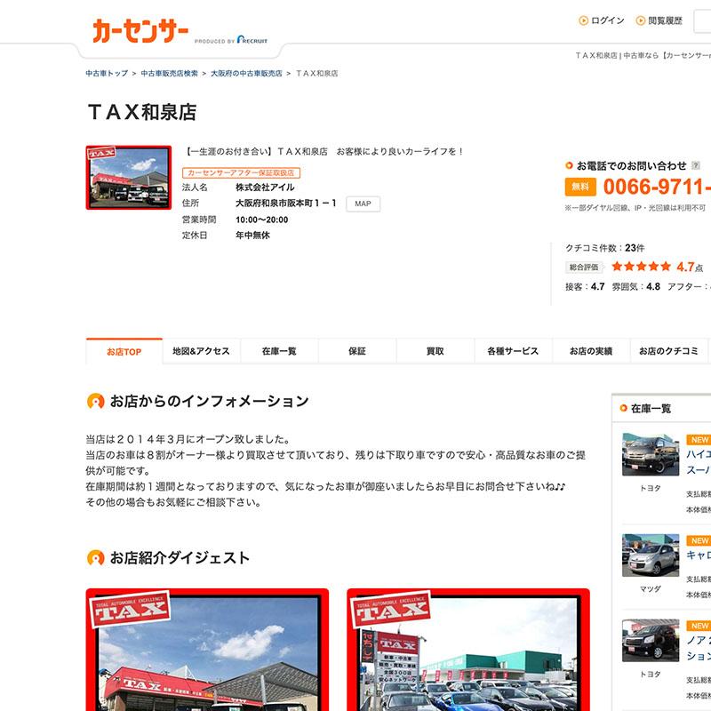Open the TAX car lot digest photo
Image resolution: width=711 pixels, height=711 pixels.
(x=468, y=650)
